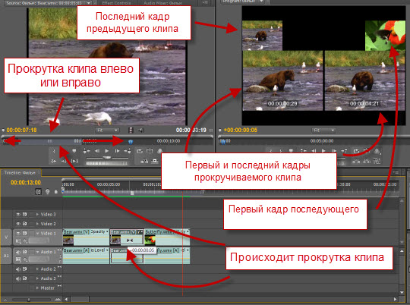
Task: Open Output settings icon in Source monitor
Action: pos(159,151)
